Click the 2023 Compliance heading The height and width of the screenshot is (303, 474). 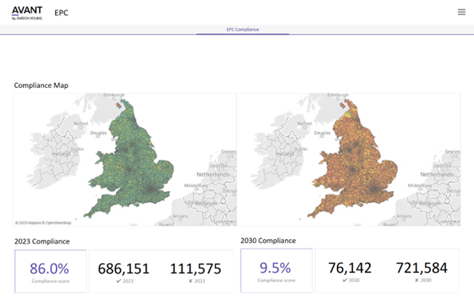tap(42, 241)
